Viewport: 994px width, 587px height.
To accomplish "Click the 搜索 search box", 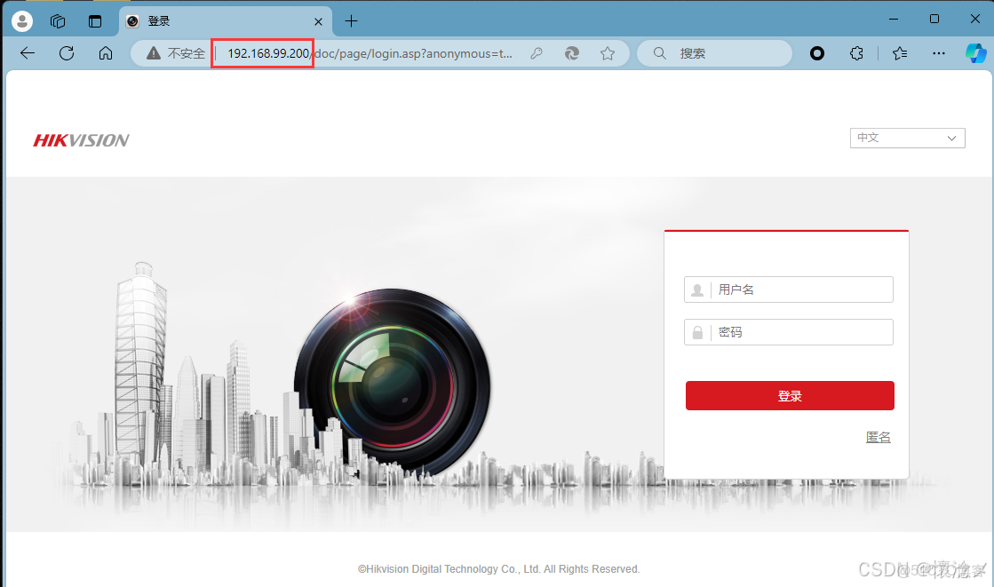I will pyautogui.click(x=714, y=53).
